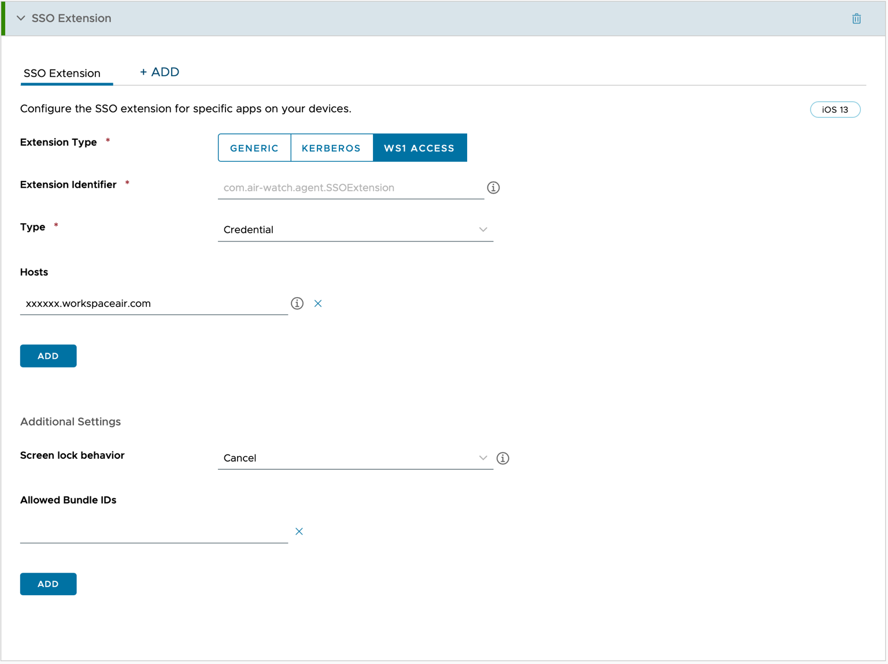Click the info icon next to Screen lock behavior

pos(502,458)
